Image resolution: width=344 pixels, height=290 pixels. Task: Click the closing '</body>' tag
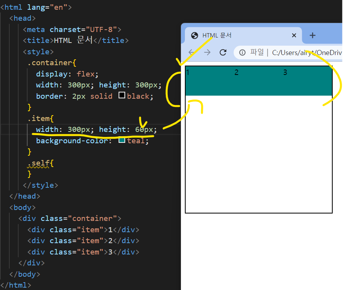click(x=25, y=274)
